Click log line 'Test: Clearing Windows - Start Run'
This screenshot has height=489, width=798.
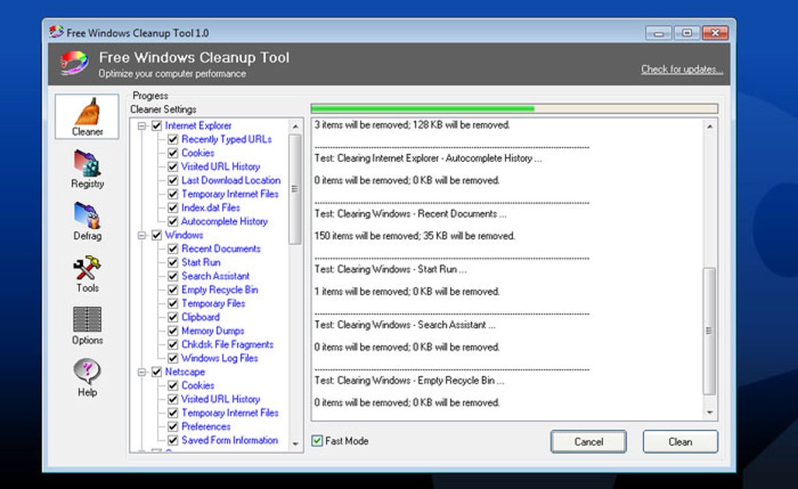coord(390,269)
